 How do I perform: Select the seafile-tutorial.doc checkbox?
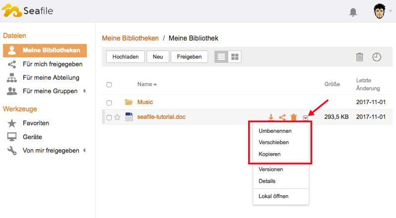click(x=109, y=117)
